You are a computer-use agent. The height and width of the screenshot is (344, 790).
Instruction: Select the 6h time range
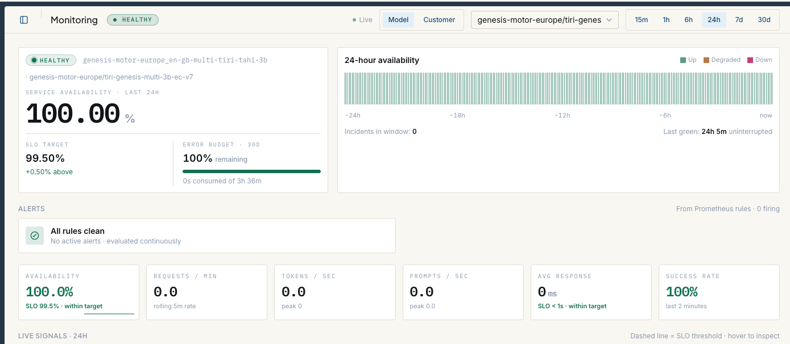point(689,20)
